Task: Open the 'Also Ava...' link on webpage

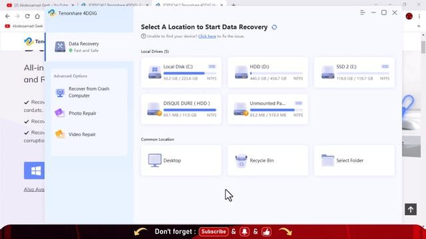Action: [x=34, y=189]
